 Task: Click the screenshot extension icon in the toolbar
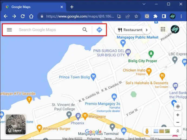[147, 16]
